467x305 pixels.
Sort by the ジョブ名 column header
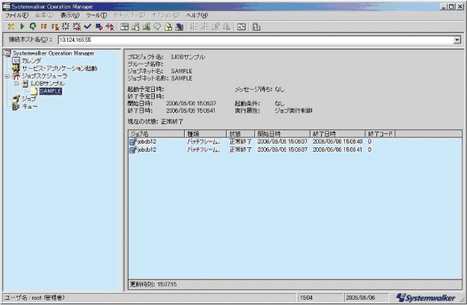tap(156, 134)
